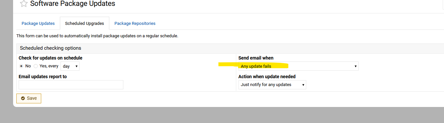Click the Send email when label
The height and width of the screenshot is (123, 444).
point(256,58)
